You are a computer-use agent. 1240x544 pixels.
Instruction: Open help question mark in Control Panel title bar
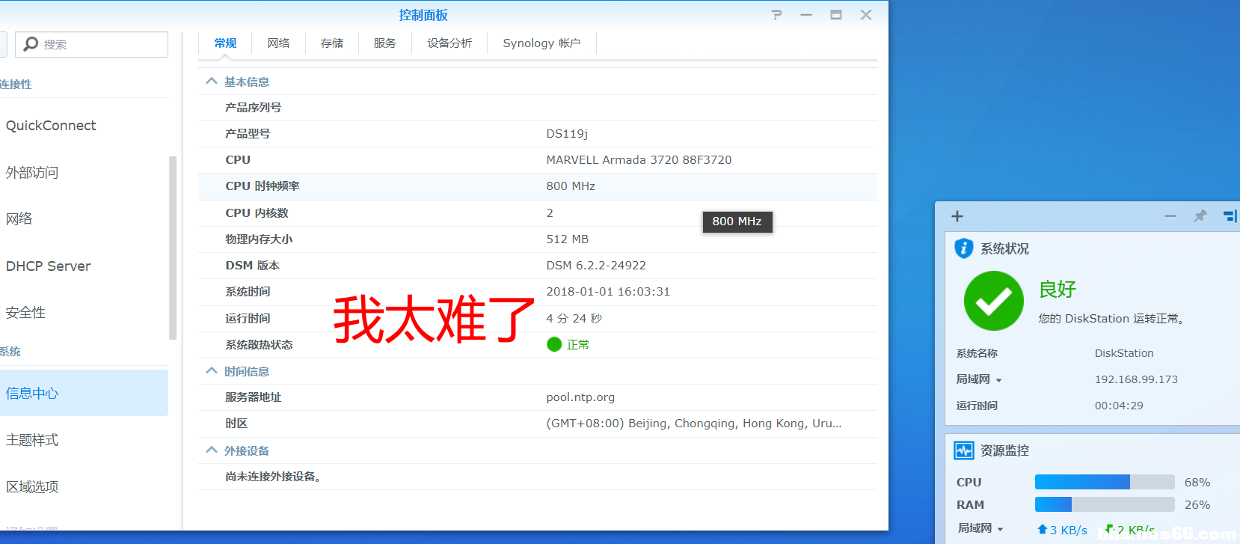click(x=777, y=15)
